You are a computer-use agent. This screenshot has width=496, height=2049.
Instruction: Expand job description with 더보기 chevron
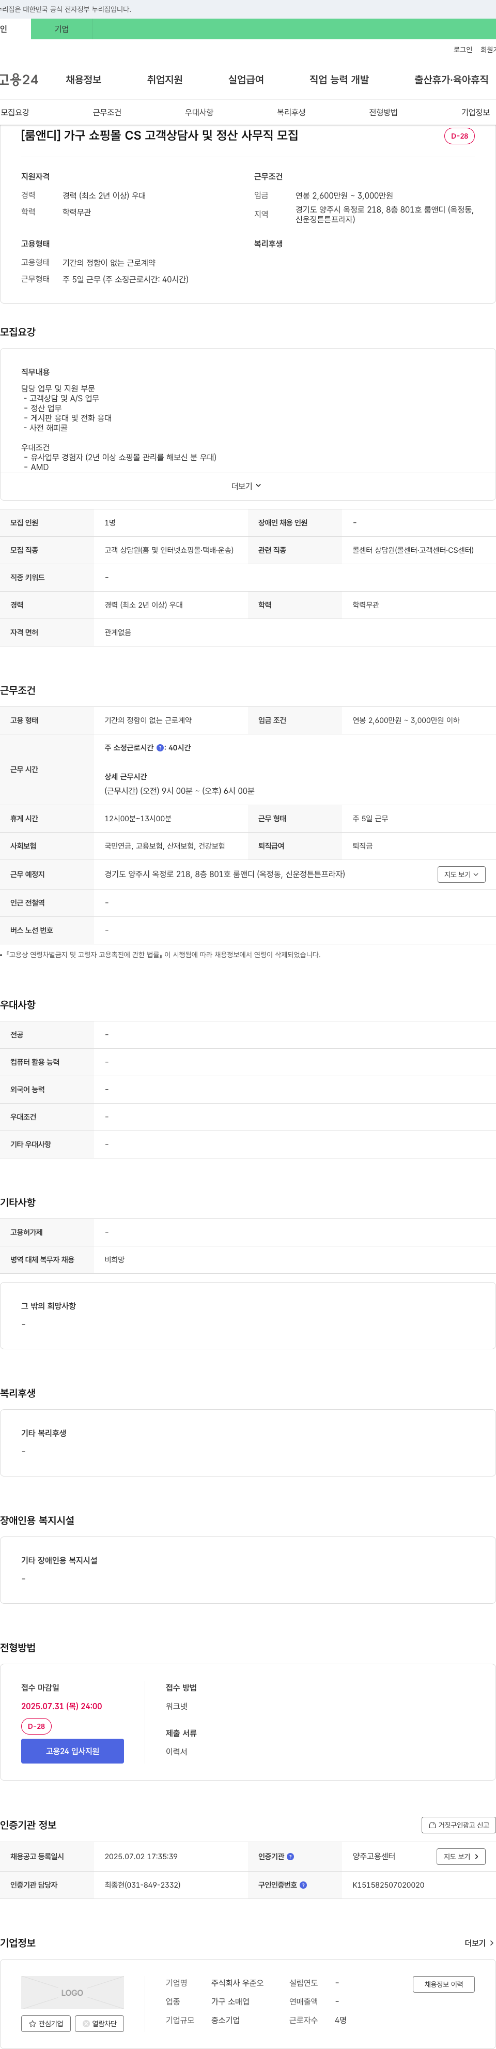246,486
